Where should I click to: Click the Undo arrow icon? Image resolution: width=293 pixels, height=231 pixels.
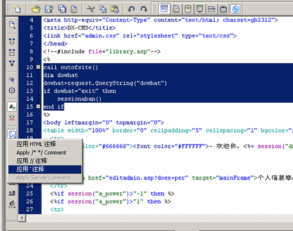tap(131, 9)
